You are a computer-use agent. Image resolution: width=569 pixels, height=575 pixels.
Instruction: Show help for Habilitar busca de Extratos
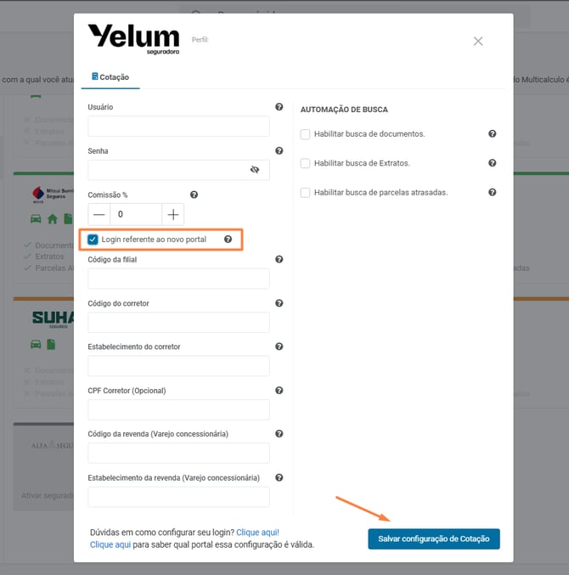pos(493,163)
